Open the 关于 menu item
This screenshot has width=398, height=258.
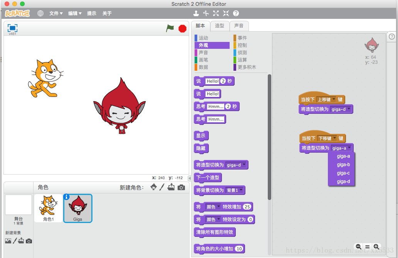click(x=107, y=13)
